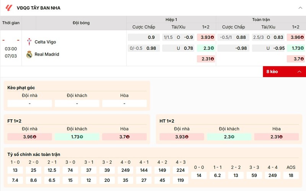306x191 pixels.
Task: Choose first-half Under odds 0.78
Action: 178,48
